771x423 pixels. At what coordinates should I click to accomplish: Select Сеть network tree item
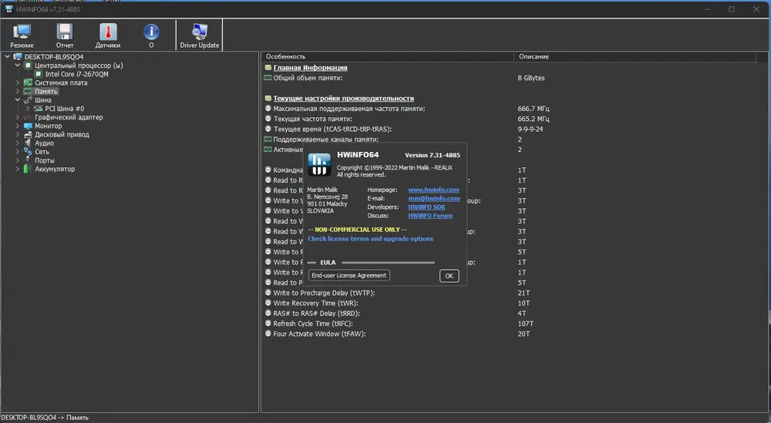(42, 151)
